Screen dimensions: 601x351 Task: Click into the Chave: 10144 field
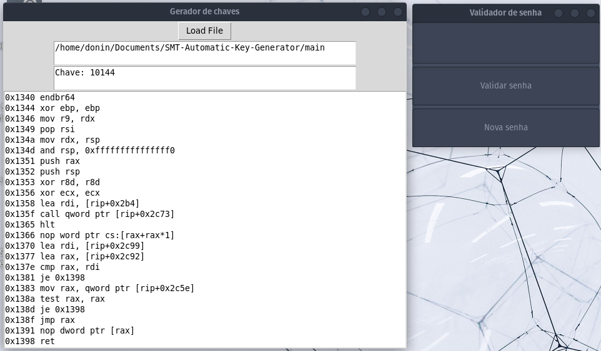(x=204, y=77)
